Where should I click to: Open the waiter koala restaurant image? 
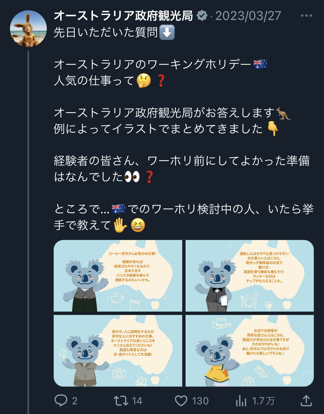pos(250,276)
